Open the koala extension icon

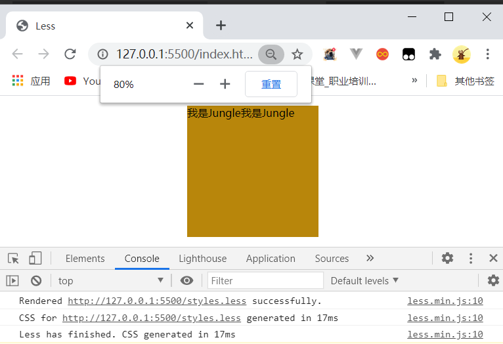pyautogui.click(x=330, y=54)
